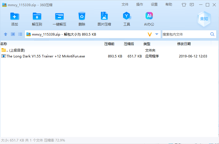Click the search magnifier icon
The height and width of the screenshot is (144, 219).
pos(212,34)
